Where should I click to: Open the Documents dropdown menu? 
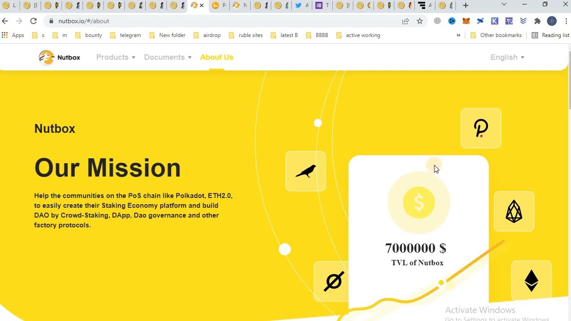click(168, 57)
